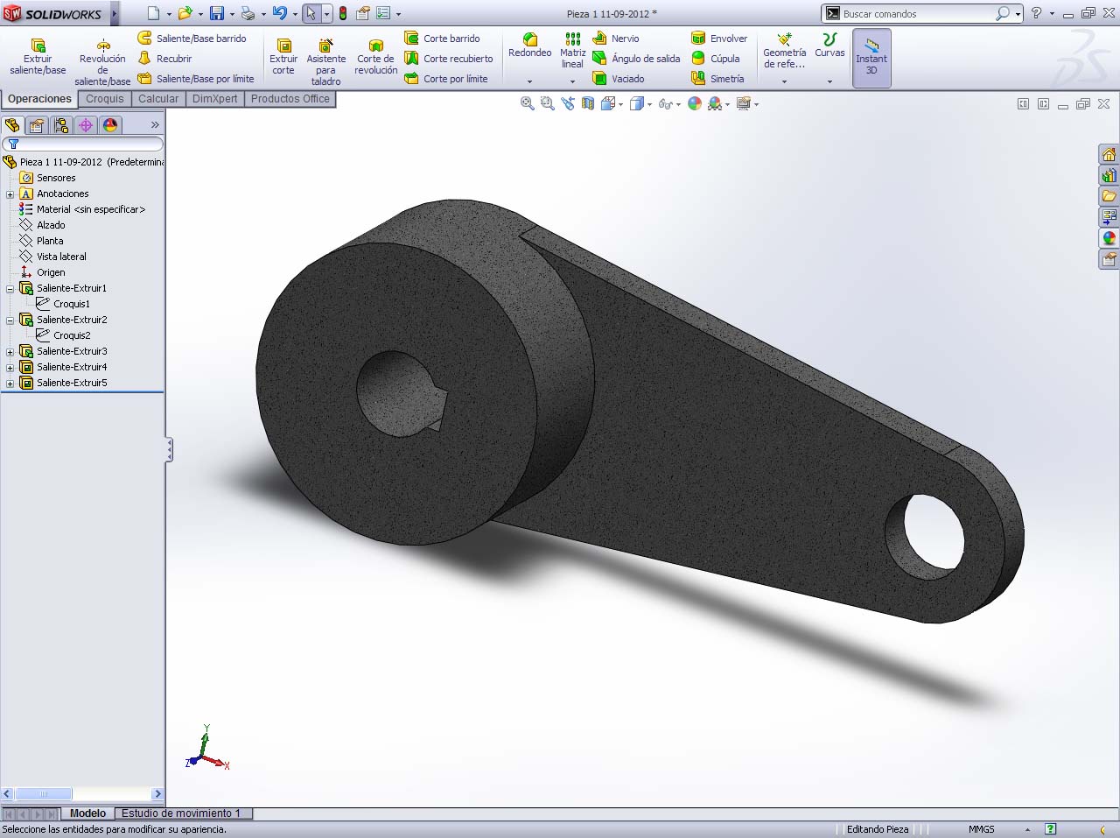Image resolution: width=1120 pixels, height=838 pixels.
Task: Select the Modelo tab
Action: (87, 813)
